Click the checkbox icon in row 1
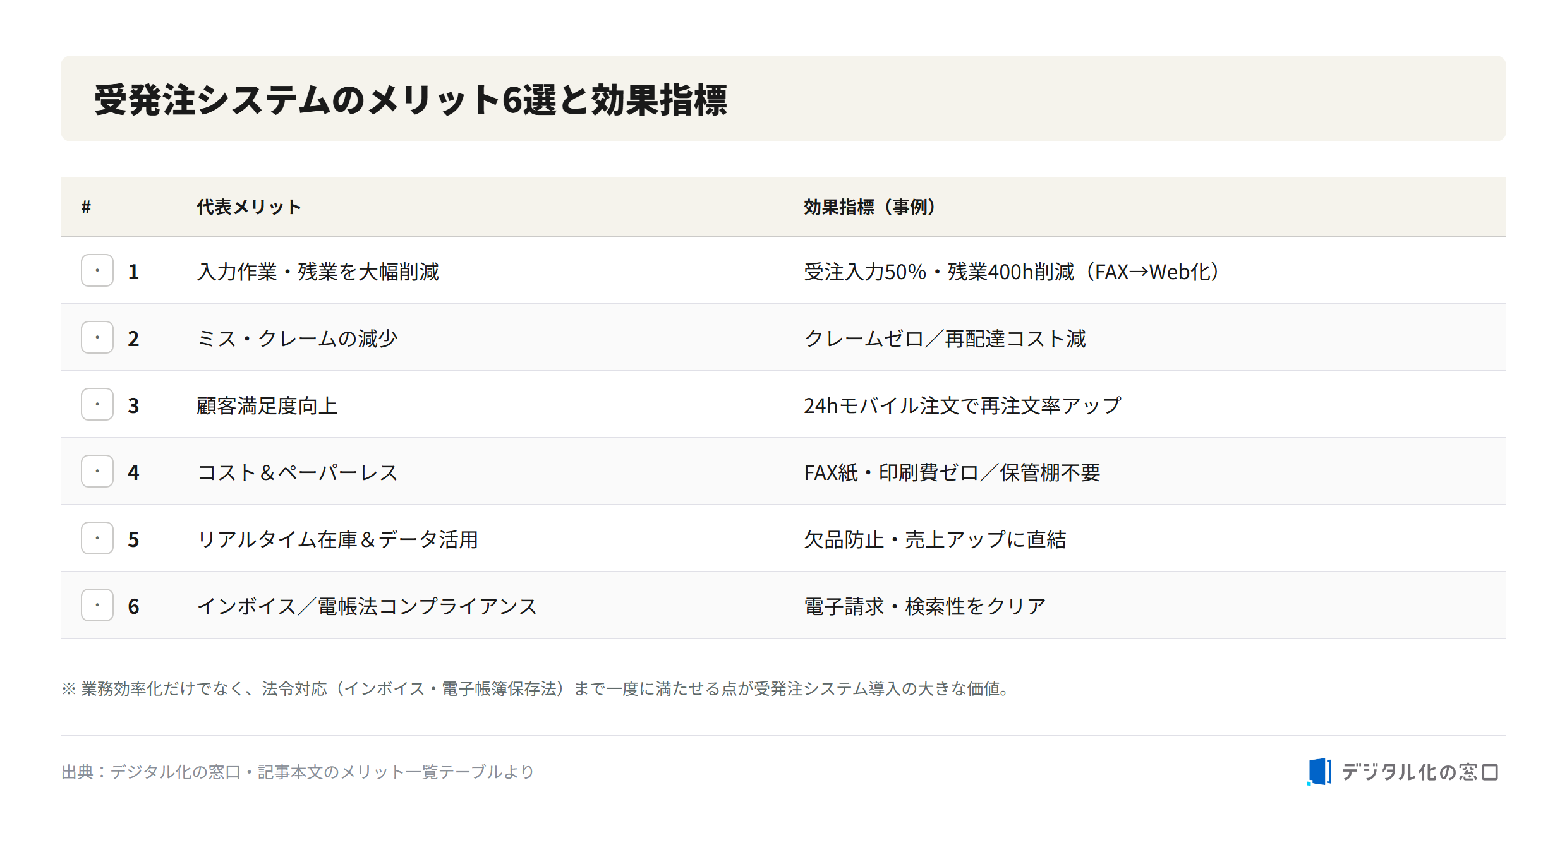This screenshot has width=1567, height=845. [x=97, y=270]
